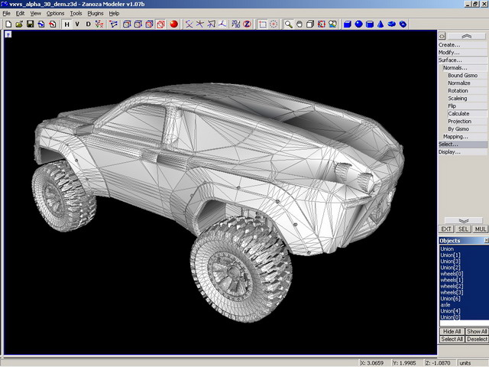The height and width of the screenshot is (367, 489).
Task: Click the Hide All button
Action: coord(452,331)
